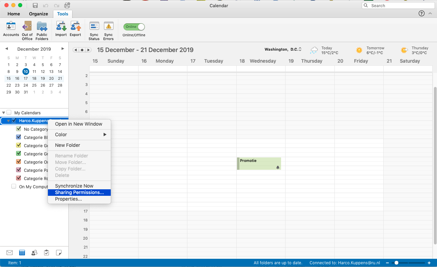Go to next month in mini calendar
437x267 pixels.
pos(63,49)
